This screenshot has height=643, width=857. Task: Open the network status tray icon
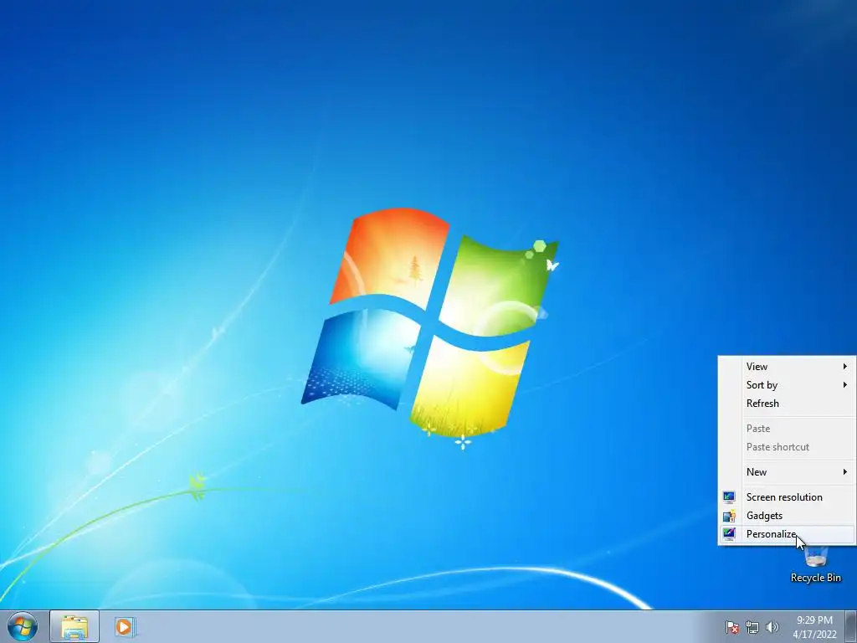click(x=752, y=627)
